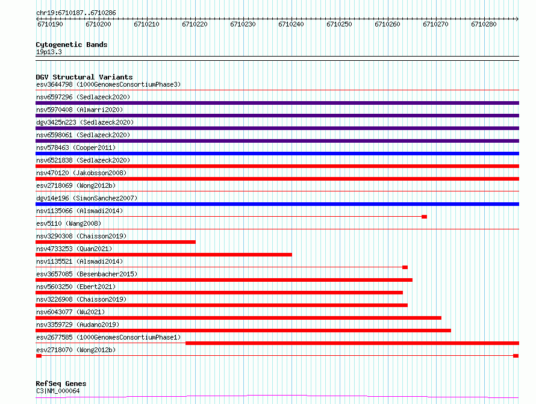Image resolution: width=536 pixels, height=404 pixels.
Task: Select the nsv4733253 Quan2021 red bar
Action: coord(164,255)
